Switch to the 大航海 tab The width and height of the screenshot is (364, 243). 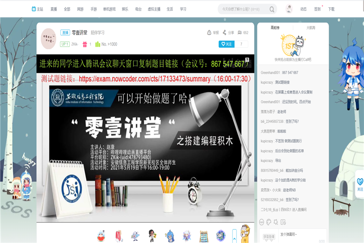tap(311, 28)
